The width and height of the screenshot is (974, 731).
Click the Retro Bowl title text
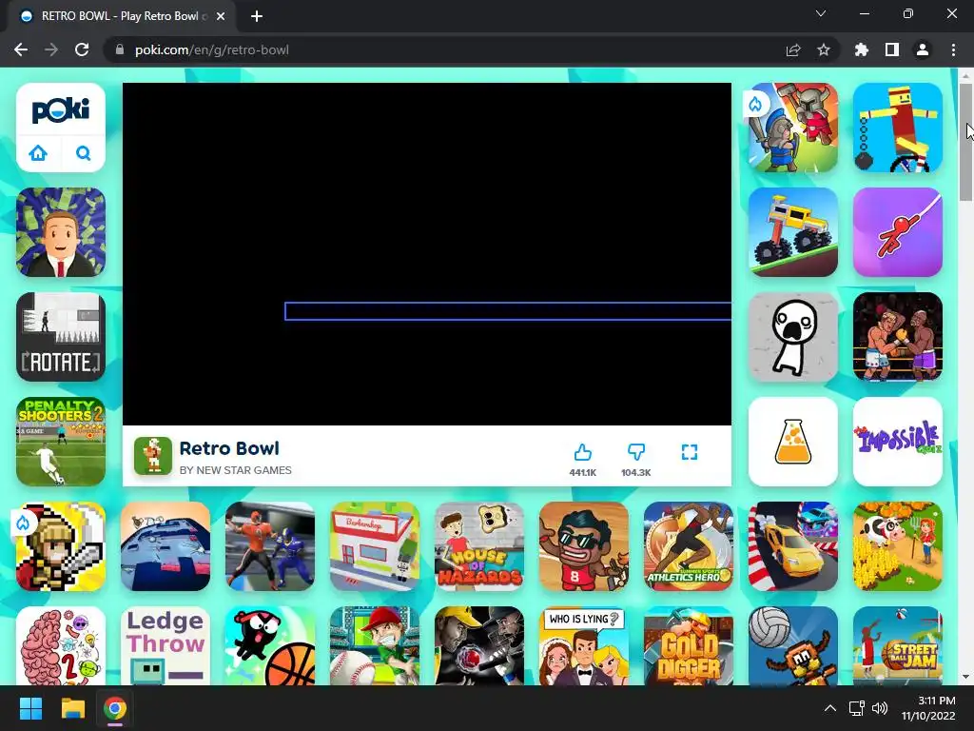coord(229,448)
